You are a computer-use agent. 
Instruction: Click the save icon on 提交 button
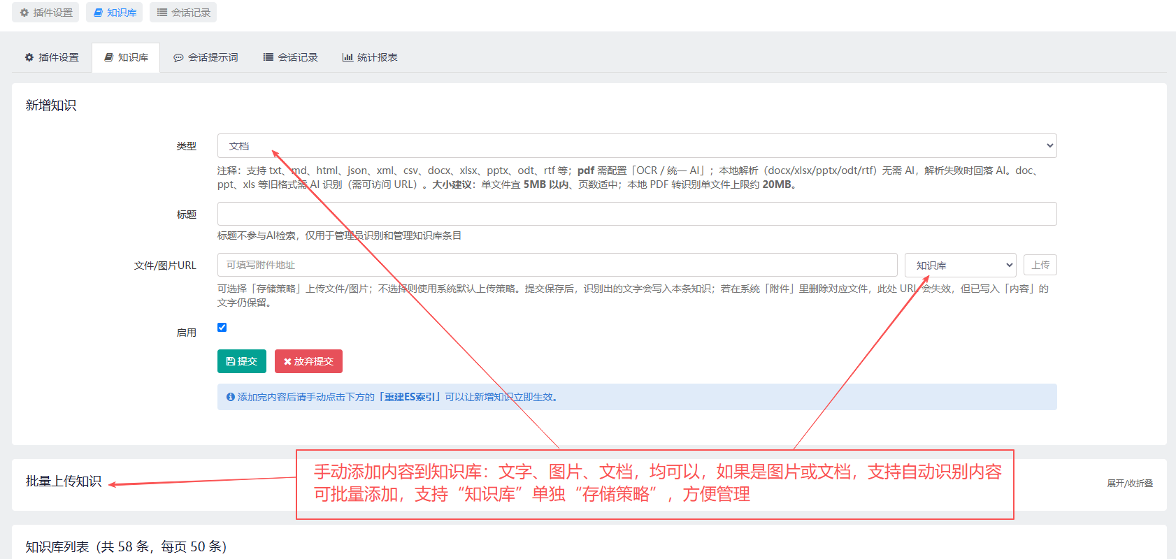(x=231, y=361)
